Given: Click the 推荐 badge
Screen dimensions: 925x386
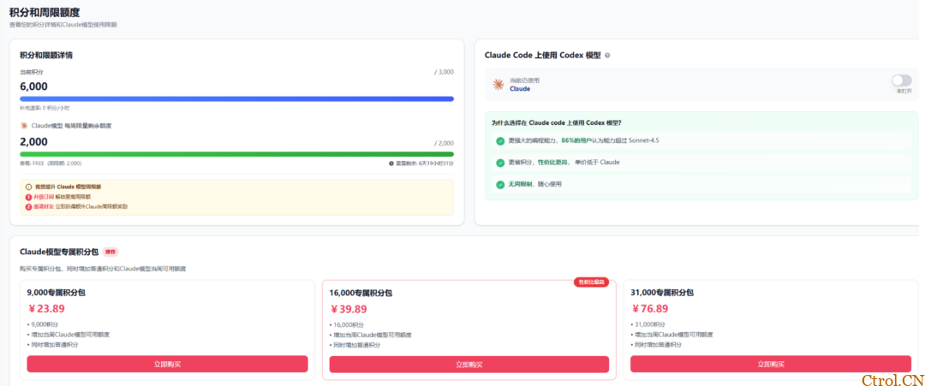Looking at the screenshot, I should click(x=110, y=252).
